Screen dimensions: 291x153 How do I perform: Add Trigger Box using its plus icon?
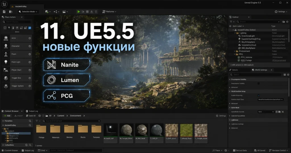[30, 78]
